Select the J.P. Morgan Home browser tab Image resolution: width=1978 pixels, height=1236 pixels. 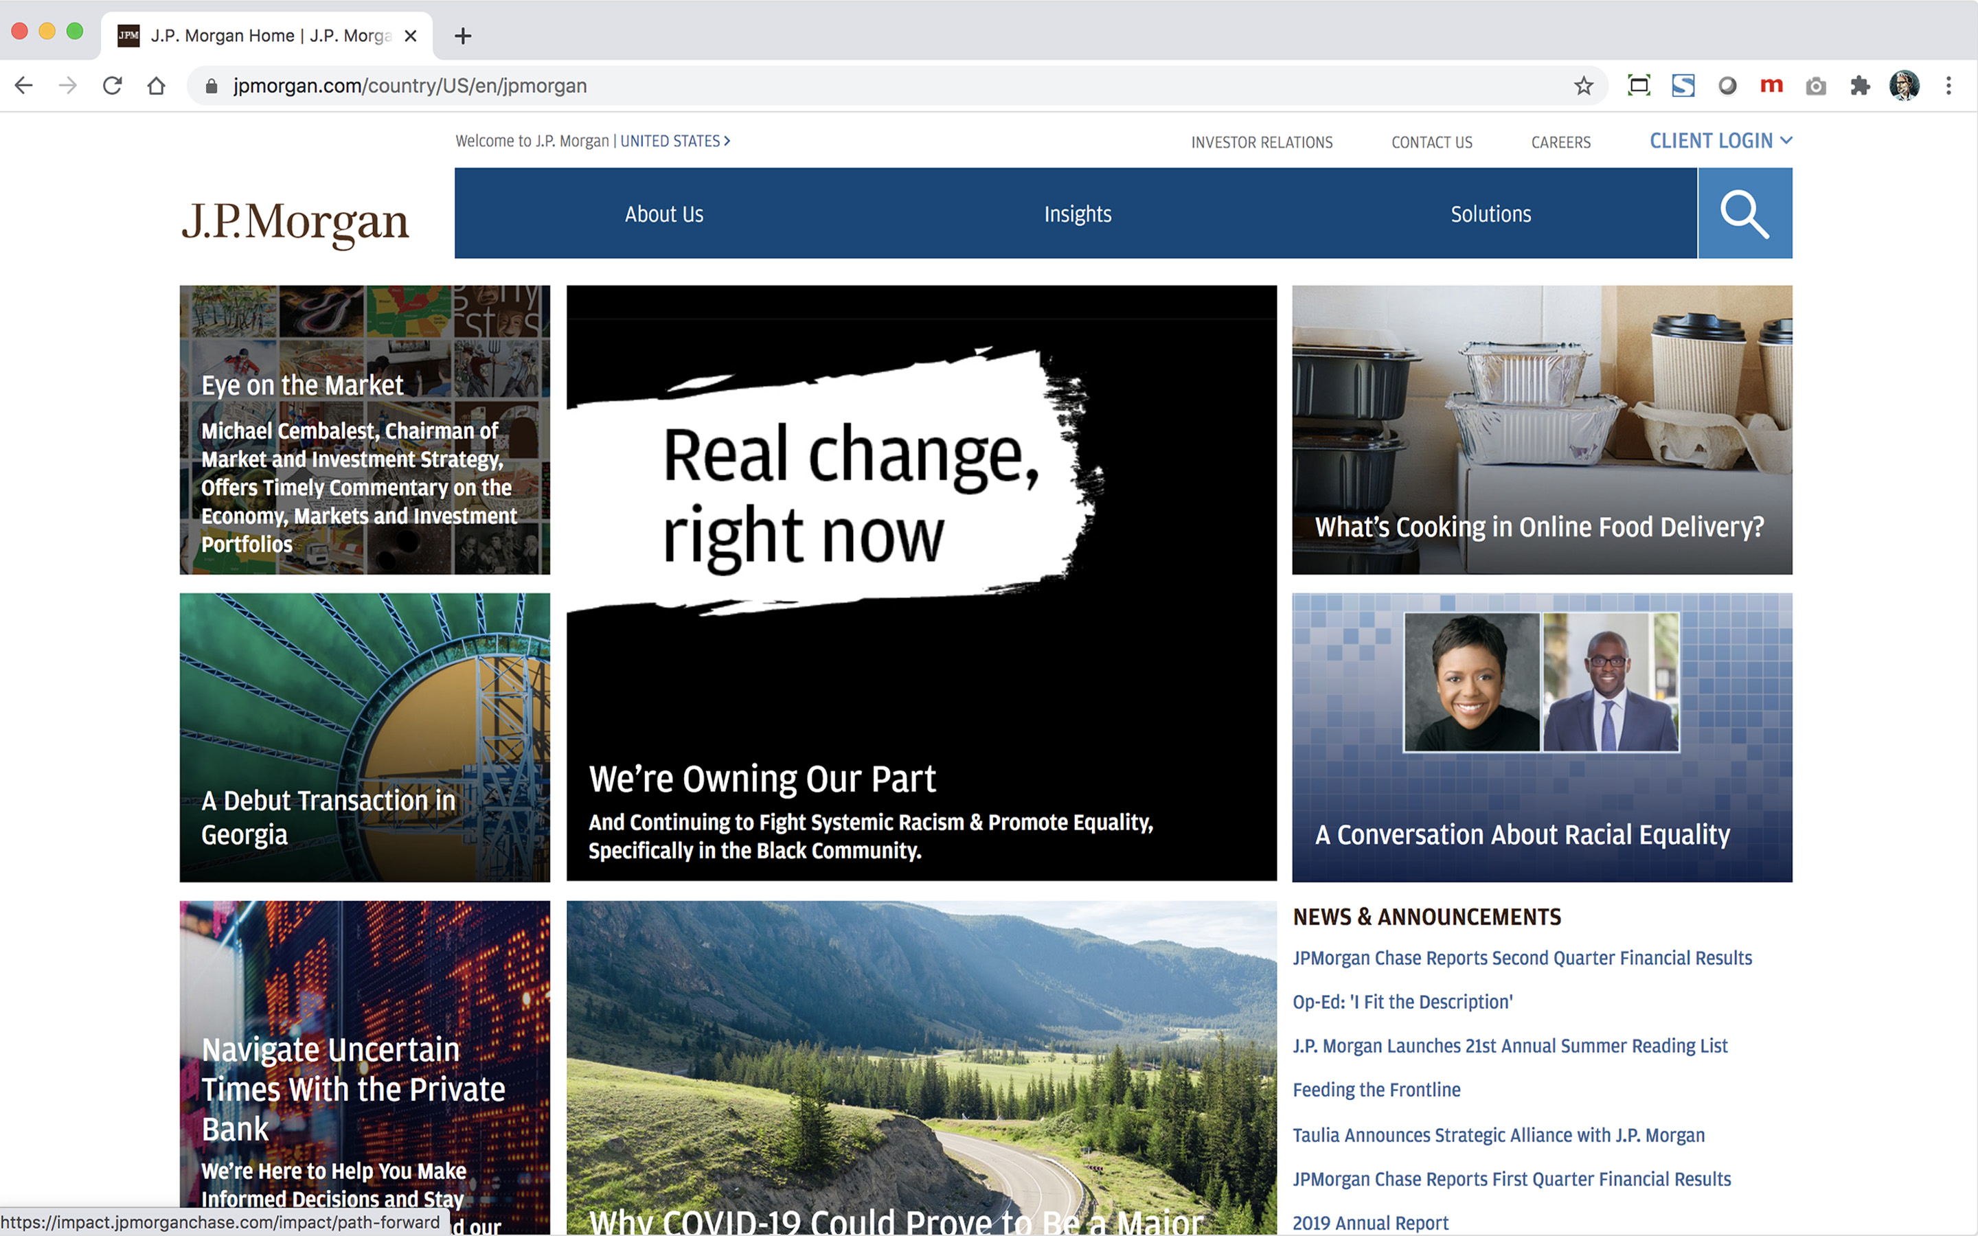click(x=266, y=36)
